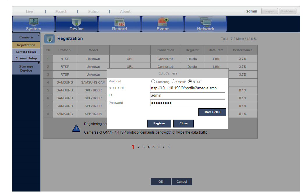Click the OK button at the bottom
Image resolution: width=304 pixels, height=195 pixels.
(161, 182)
